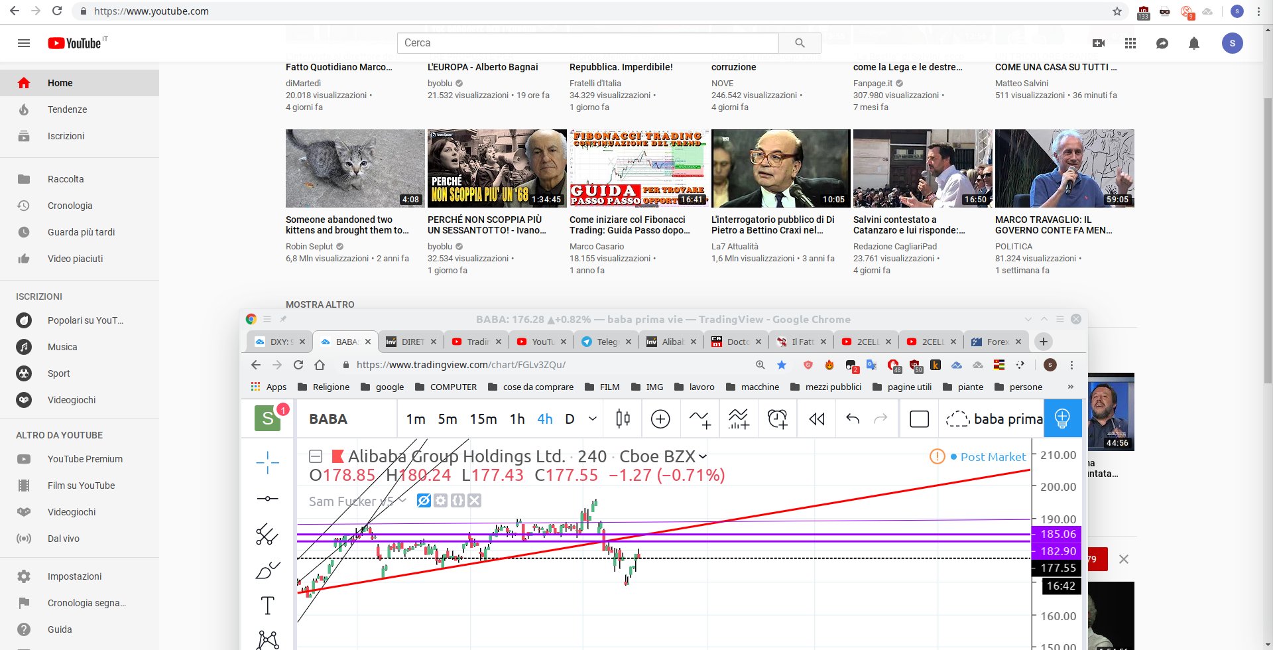
Task: Click the compare or add symbol plus icon
Action: 660,419
